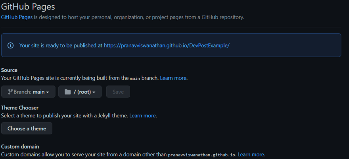The image size is (349, 159).
Task: Open the / (root) folder dropdown
Action: [x=80, y=92]
